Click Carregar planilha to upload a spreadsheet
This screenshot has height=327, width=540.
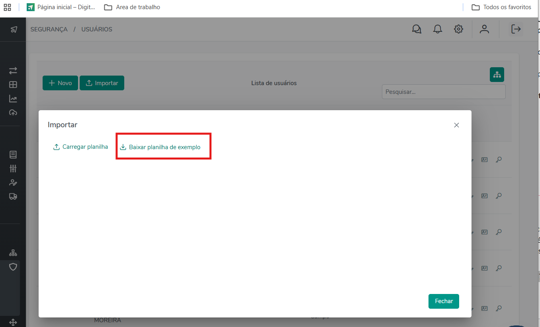pos(81,147)
